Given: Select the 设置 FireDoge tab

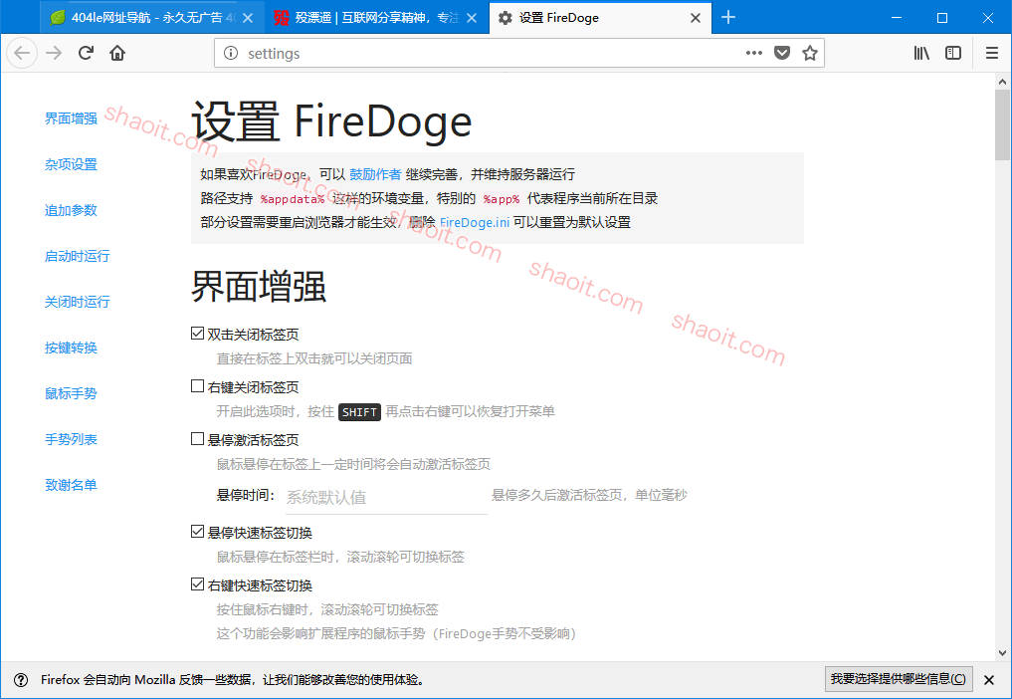Looking at the screenshot, I should (x=600, y=18).
